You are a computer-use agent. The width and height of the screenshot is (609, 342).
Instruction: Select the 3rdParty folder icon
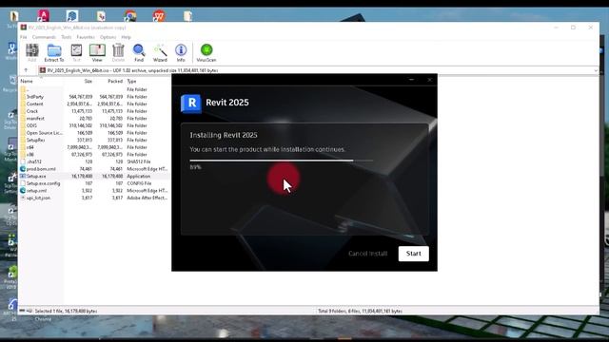23,97
